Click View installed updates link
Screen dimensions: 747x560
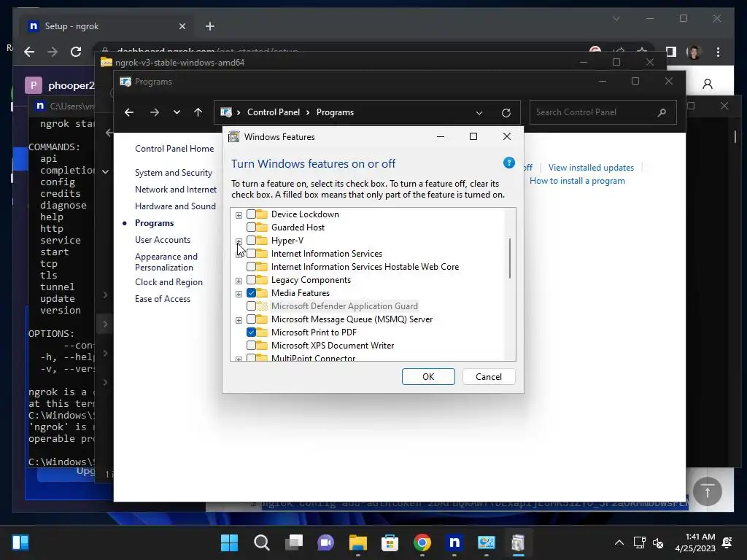(591, 168)
